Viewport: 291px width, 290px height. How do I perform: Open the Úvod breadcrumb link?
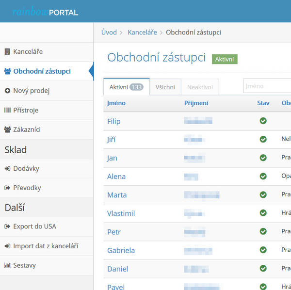point(109,32)
